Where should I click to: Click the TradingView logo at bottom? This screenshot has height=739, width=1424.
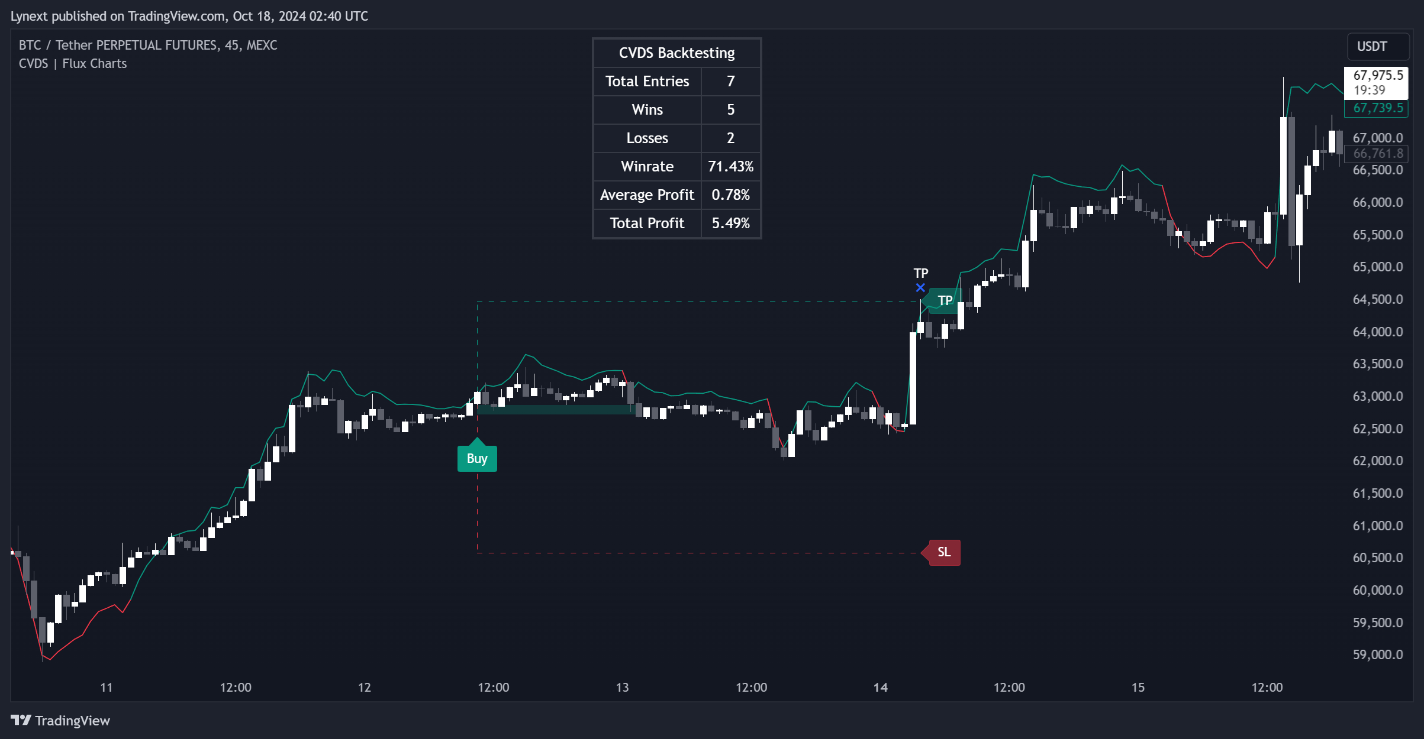click(60, 720)
